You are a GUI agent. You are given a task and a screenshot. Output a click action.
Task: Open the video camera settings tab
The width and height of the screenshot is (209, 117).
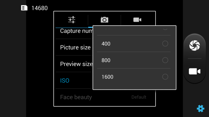pos(137,20)
